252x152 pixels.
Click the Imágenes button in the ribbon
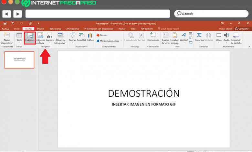click(30, 38)
